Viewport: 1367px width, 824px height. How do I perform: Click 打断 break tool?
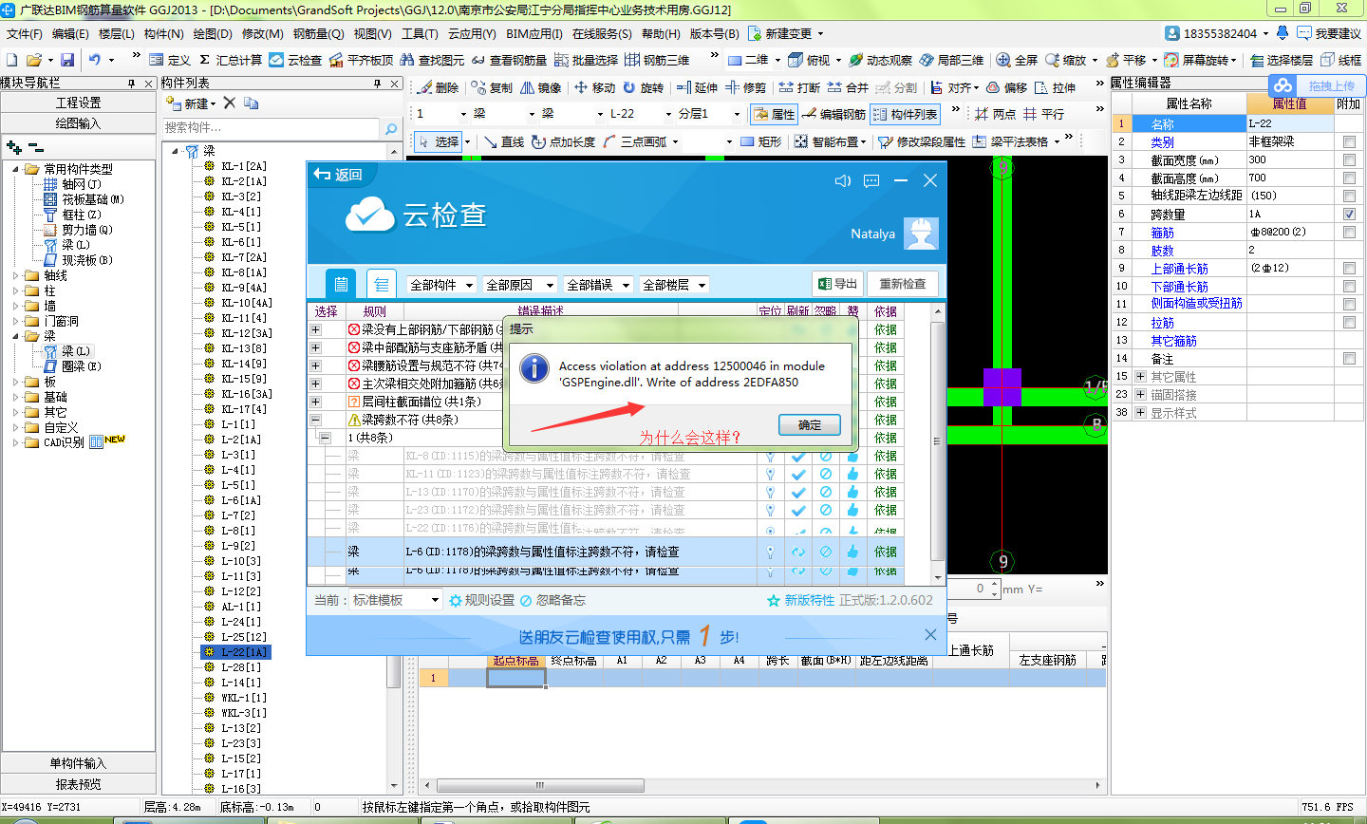799,87
